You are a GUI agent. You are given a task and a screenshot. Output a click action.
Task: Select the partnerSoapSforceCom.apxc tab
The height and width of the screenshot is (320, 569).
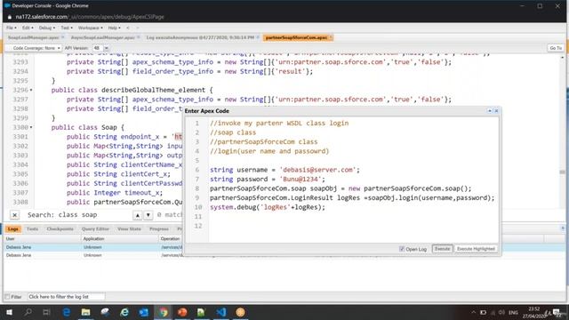tap(296, 37)
